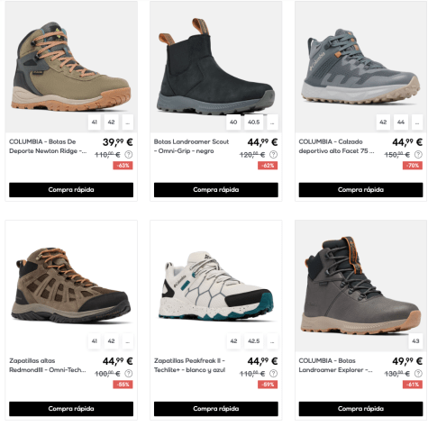Select size 43 on Landroamer Explorer boots
Viewport: 428px width, 426px height.
[x=415, y=341]
